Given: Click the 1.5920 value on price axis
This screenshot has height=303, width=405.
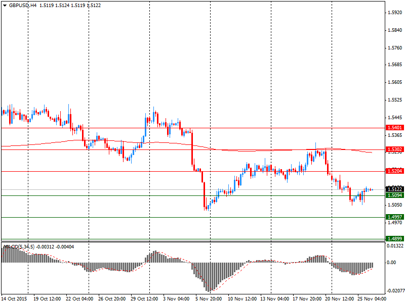Looking at the screenshot, I should click(x=395, y=12).
